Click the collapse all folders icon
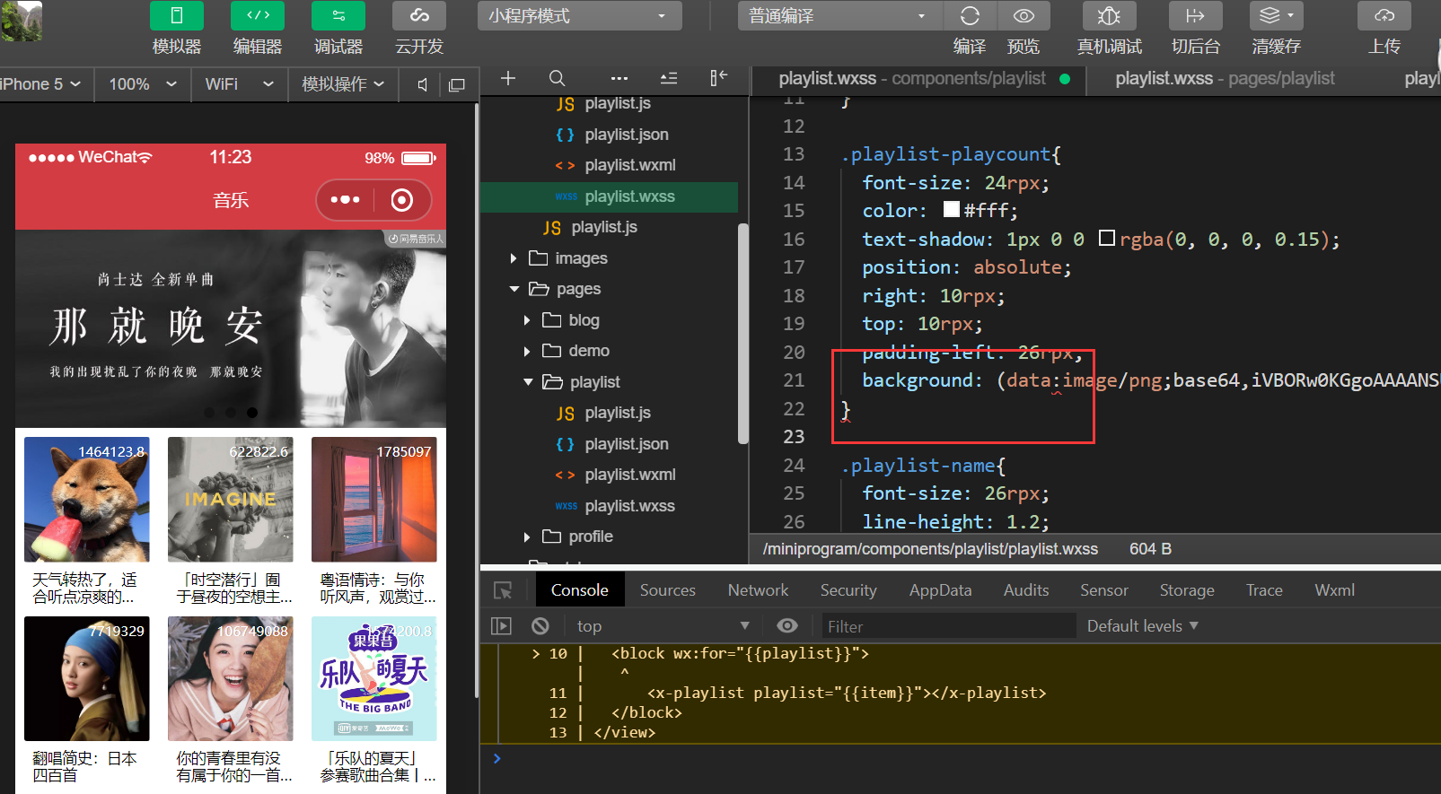The width and height of the screenshot is (1441, 794). point(669,78)
